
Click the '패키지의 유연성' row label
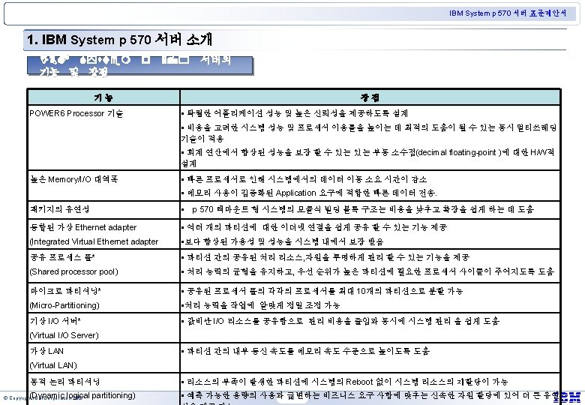[59, 209]
